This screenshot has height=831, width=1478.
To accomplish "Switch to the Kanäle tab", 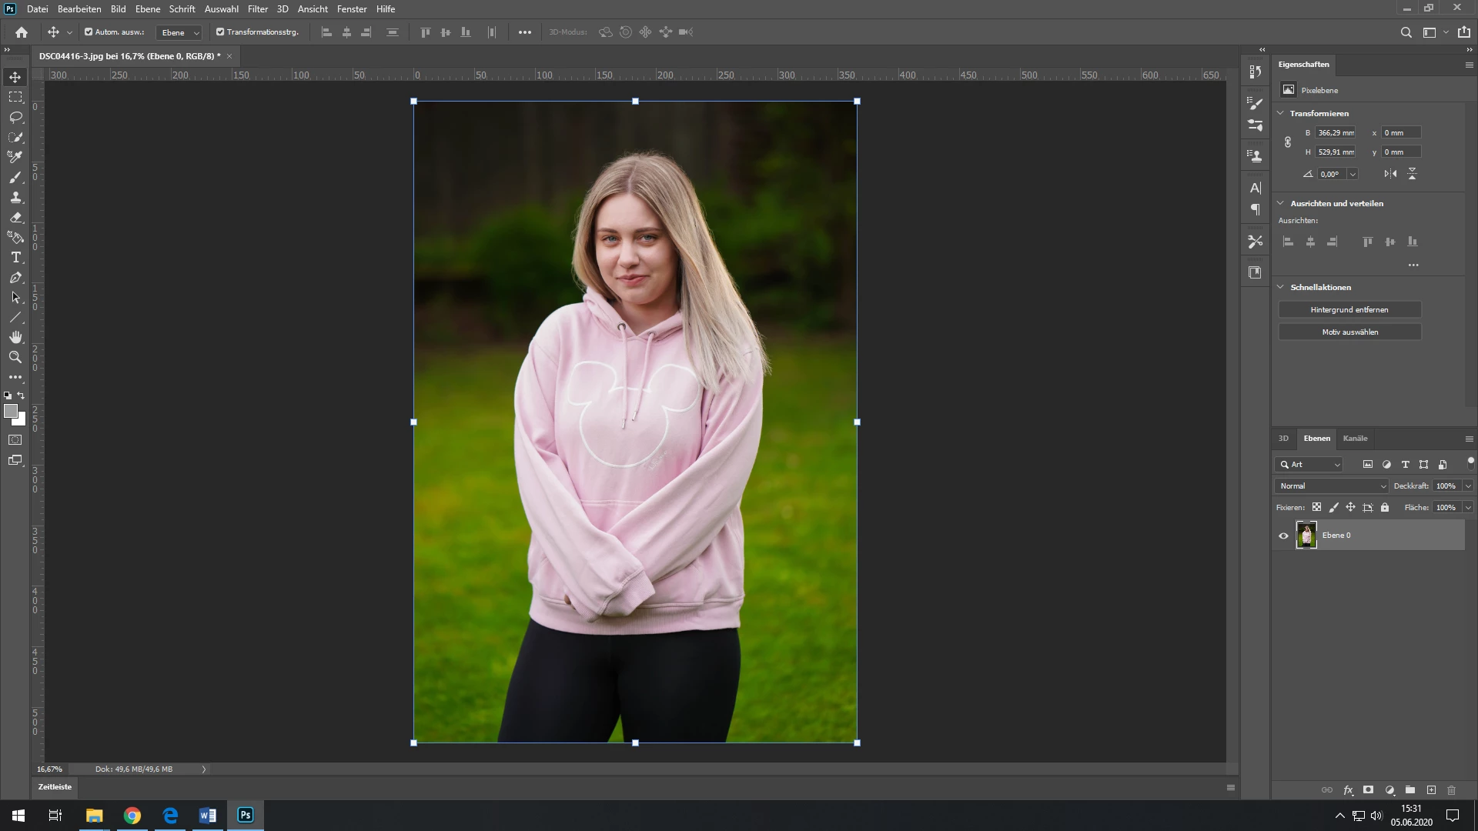I will (1355, 439).
